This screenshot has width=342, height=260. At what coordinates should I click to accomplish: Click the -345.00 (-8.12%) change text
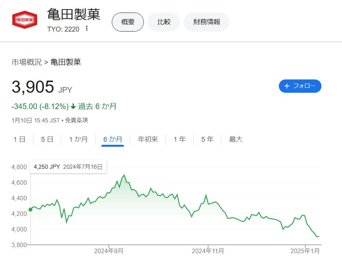(x=40, y=106)
